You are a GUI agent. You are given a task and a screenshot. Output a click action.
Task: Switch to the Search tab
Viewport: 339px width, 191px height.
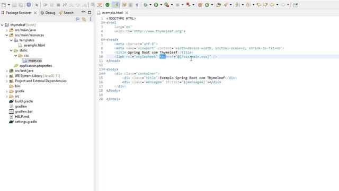coord(66,13)
